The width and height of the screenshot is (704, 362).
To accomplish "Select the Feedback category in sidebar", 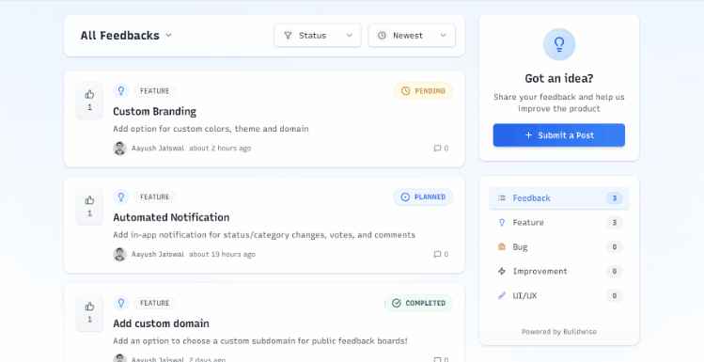I will click(559, 198).
